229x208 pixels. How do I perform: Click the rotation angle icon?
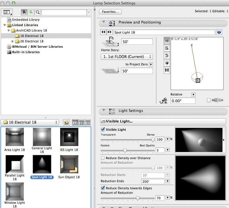point(163,101)
